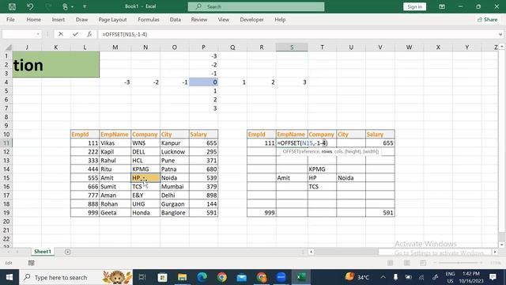Switch to Normal view icon

click(x=390, y=263)
